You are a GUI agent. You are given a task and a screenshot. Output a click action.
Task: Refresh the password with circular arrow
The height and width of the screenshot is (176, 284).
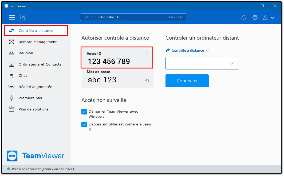(x=147, y=81)
